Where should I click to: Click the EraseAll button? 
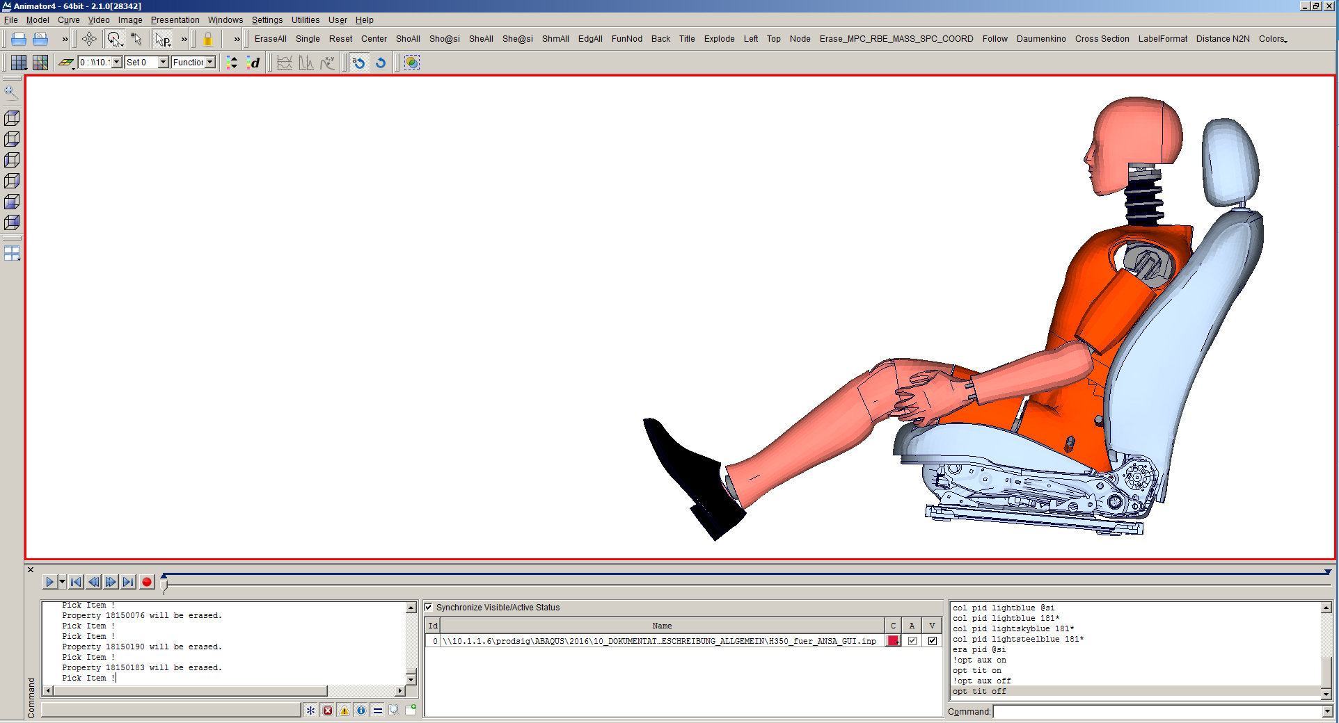coord(271,39)
